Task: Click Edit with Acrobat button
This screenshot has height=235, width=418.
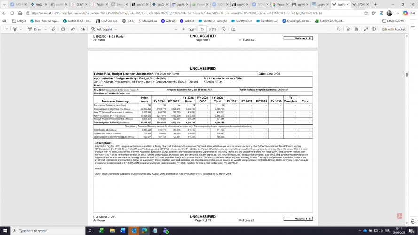Action: [x=394, y=29]
